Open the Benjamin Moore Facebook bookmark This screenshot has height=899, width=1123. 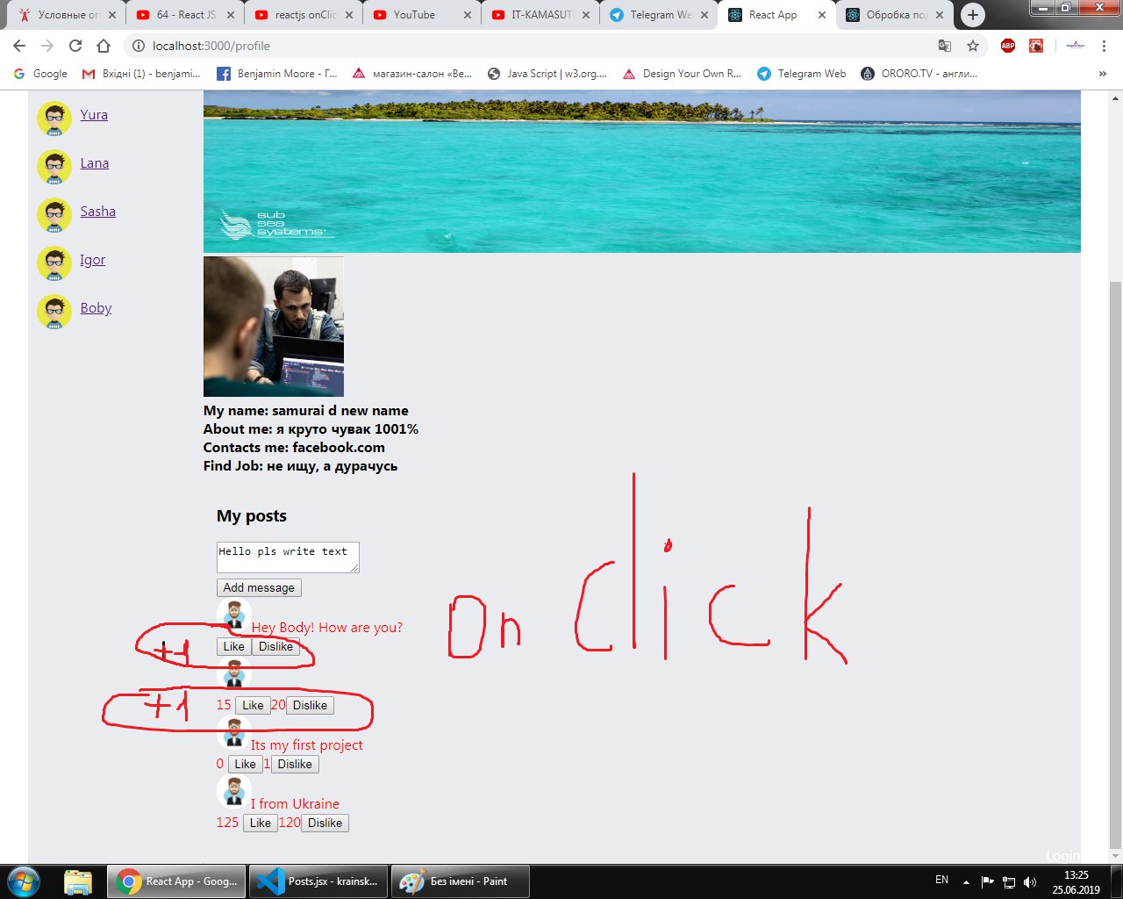click(x=276, y=74)
